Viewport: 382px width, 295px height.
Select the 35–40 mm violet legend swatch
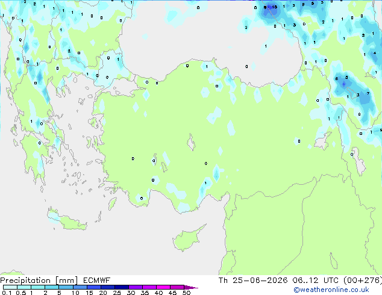[149, 287]
